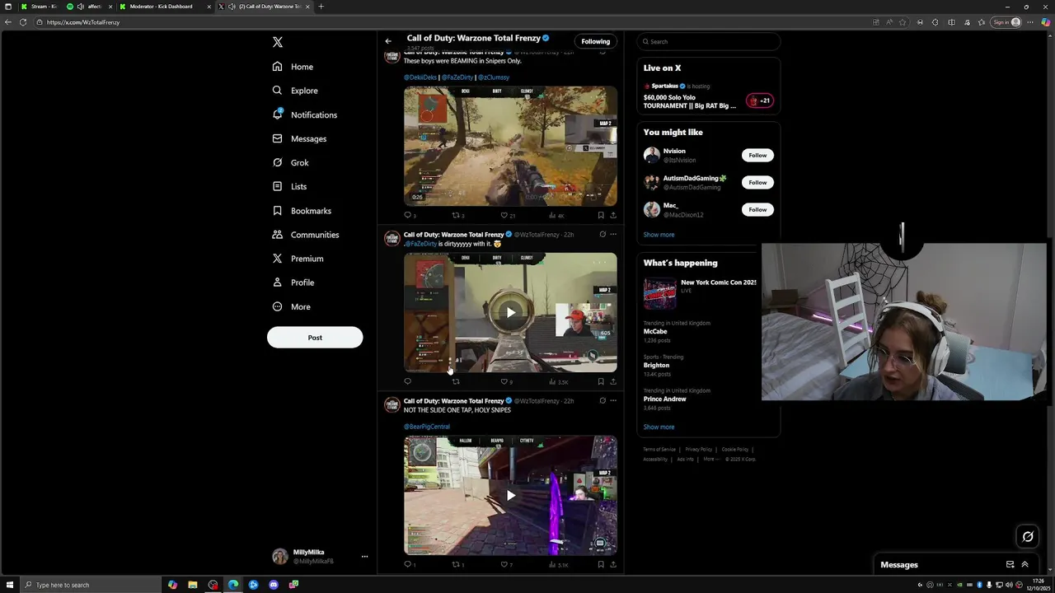Follow Mac_
The width and height of the screenshot is (1055, 593).
point(757,209)
